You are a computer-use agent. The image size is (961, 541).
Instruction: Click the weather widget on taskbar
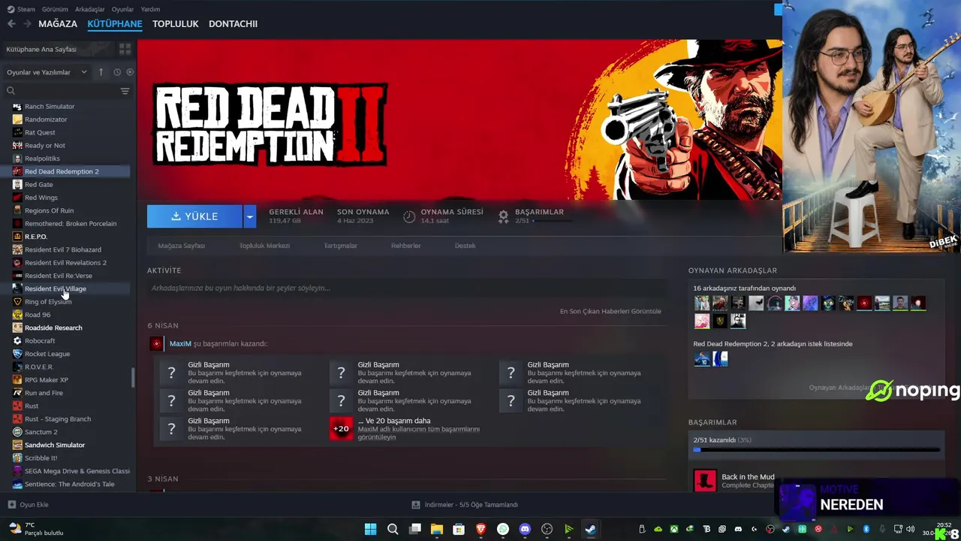click(x=35, y=529)
